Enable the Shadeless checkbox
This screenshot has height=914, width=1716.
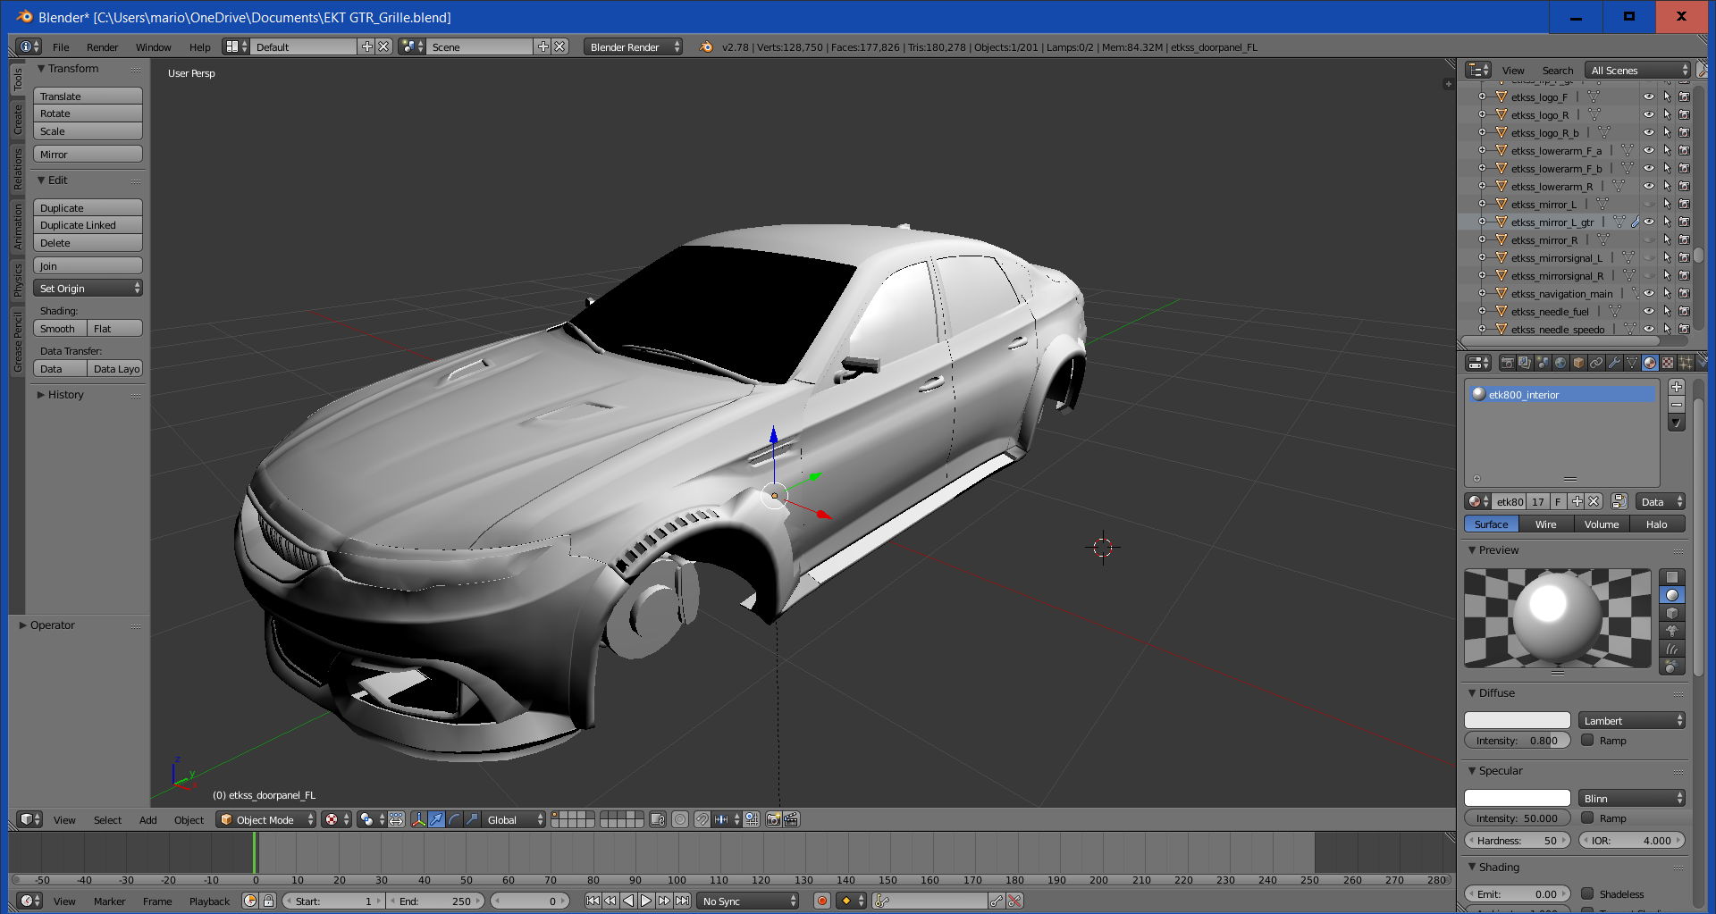pyautogui.click(x=1588, y=893)
